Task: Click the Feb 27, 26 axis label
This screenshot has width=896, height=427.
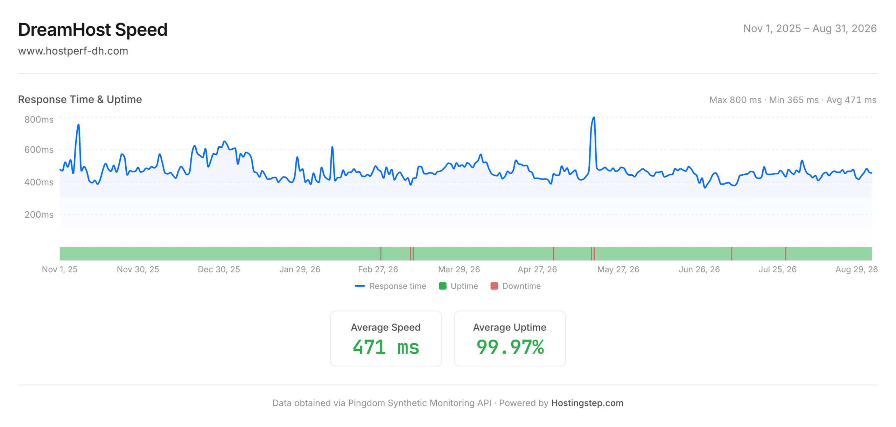Action: click(x=378, y=269)
